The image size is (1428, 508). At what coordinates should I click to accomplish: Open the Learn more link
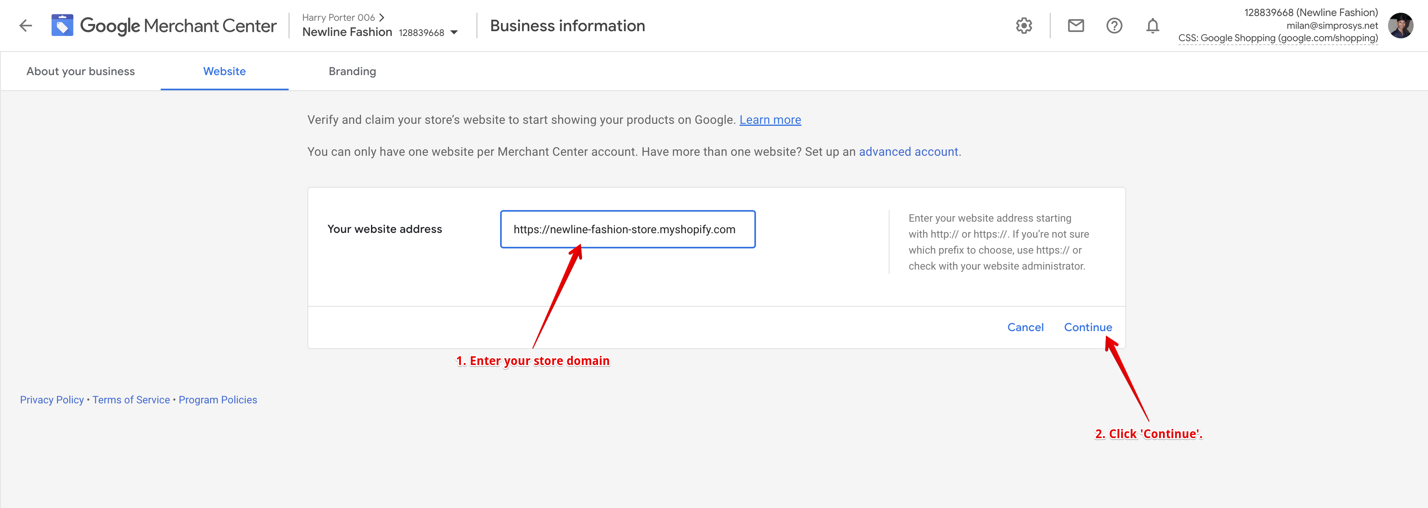[x=770, y=120]
